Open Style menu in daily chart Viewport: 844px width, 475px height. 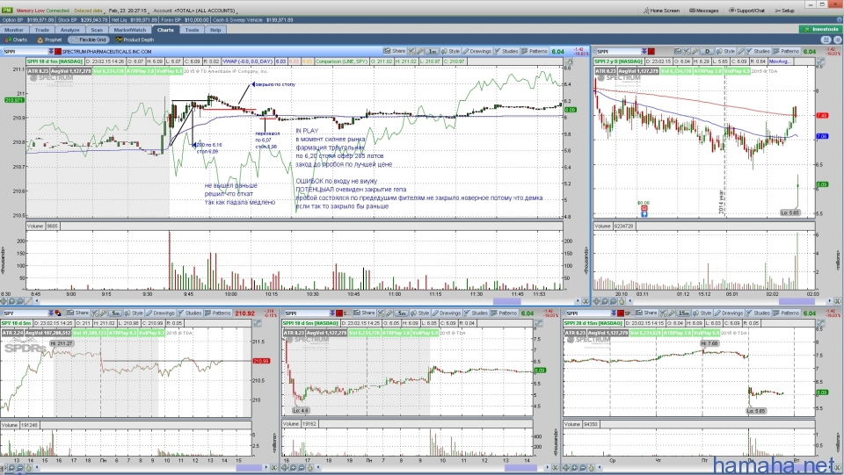coord(725,51)
